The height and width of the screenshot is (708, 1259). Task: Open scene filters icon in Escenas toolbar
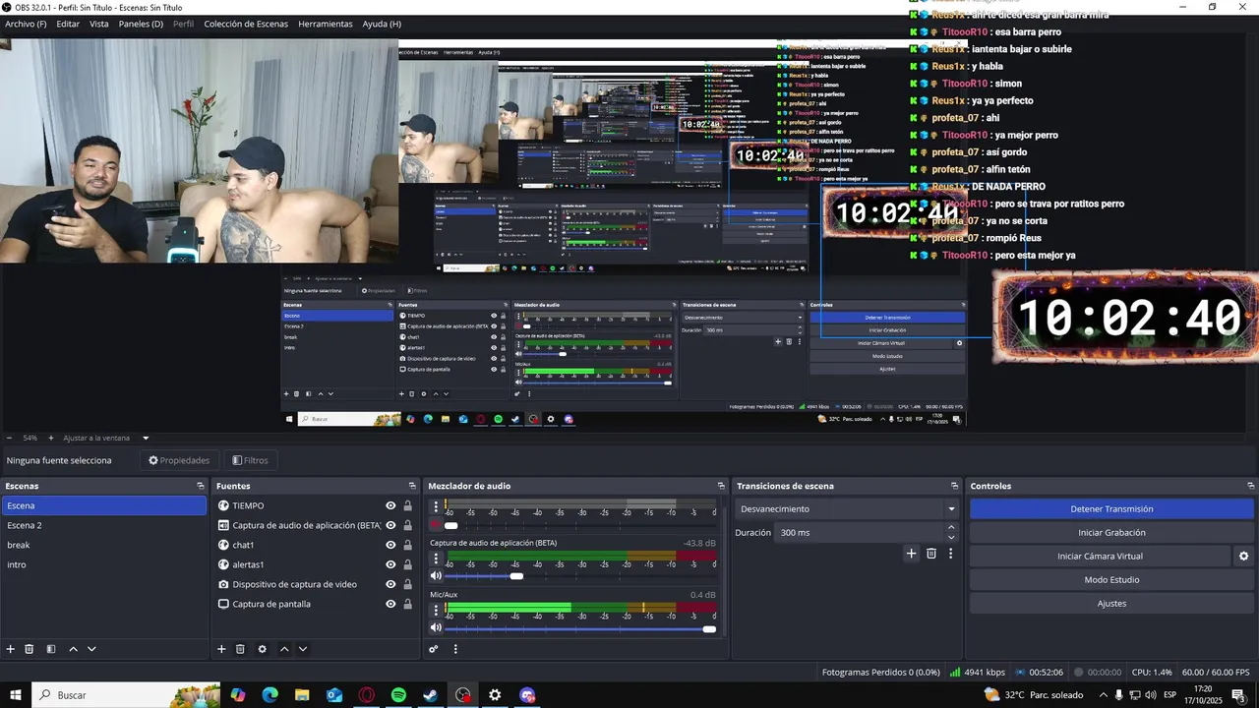point(51,649)
